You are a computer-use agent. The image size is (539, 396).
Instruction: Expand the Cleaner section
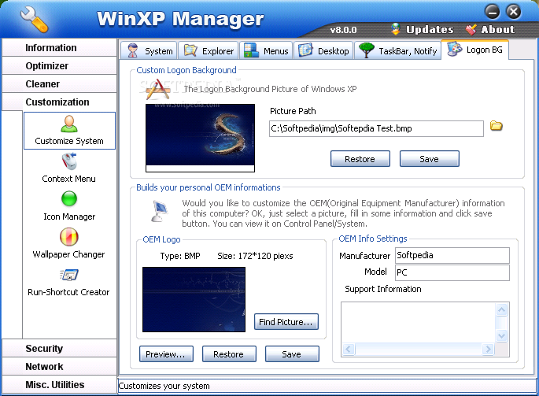(x=60, y=84)
